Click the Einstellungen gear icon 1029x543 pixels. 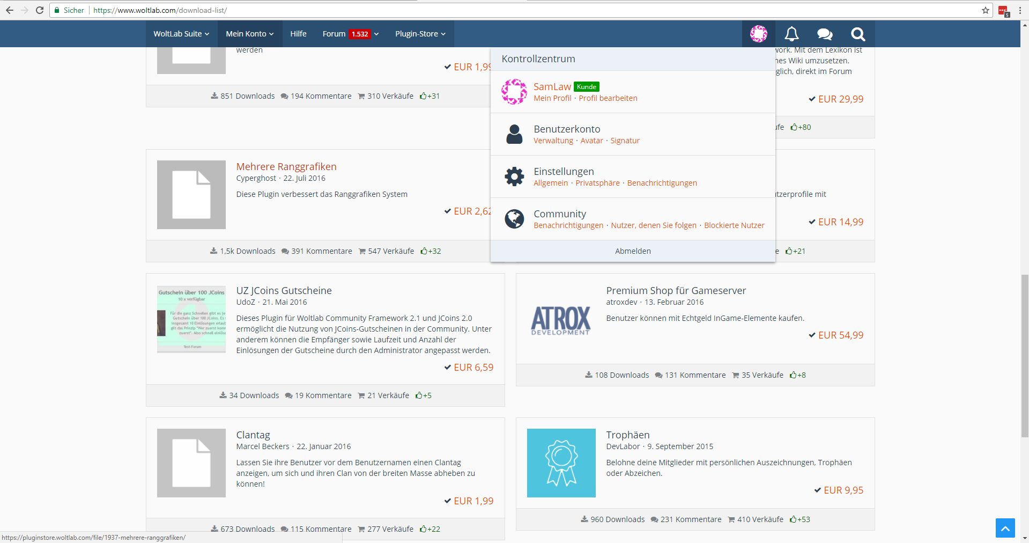coord(514,177)
